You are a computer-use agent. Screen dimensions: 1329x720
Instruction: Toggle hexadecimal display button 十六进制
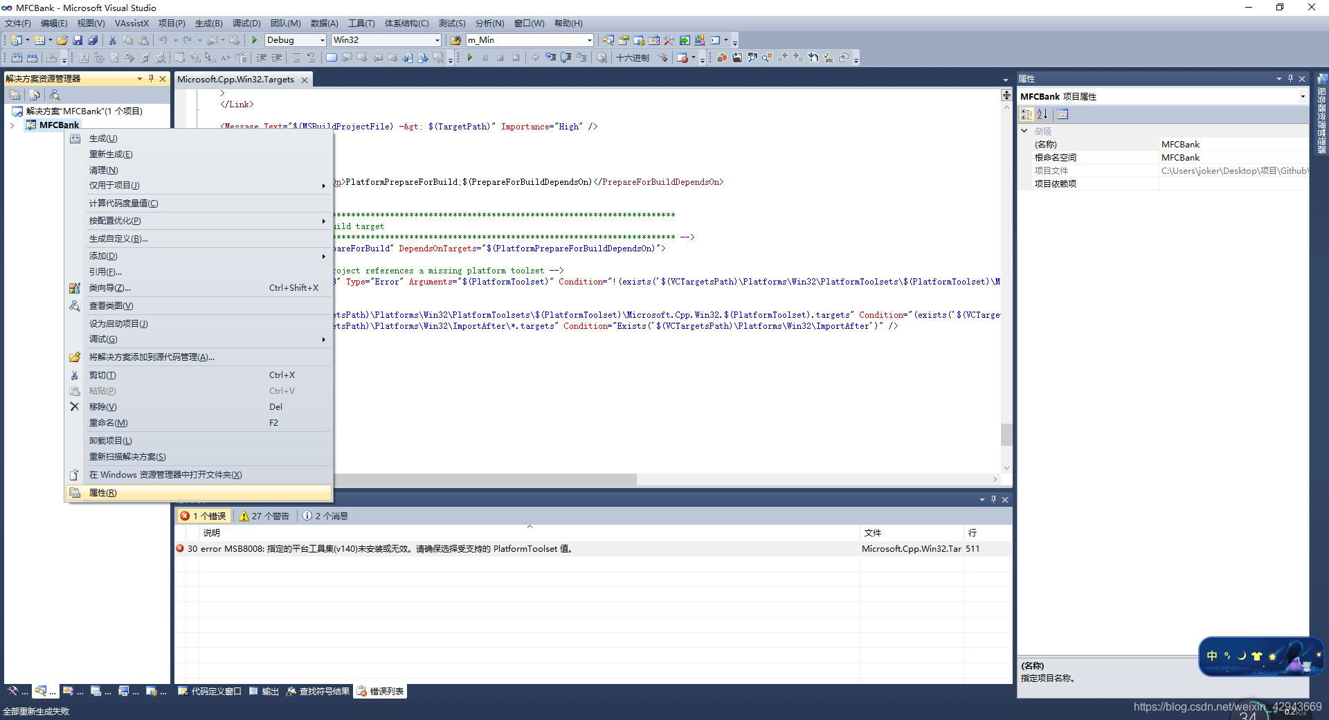(x=632, y=57)
